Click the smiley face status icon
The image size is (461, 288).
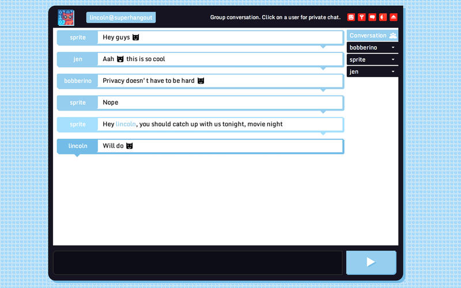[x=351, y=17]
